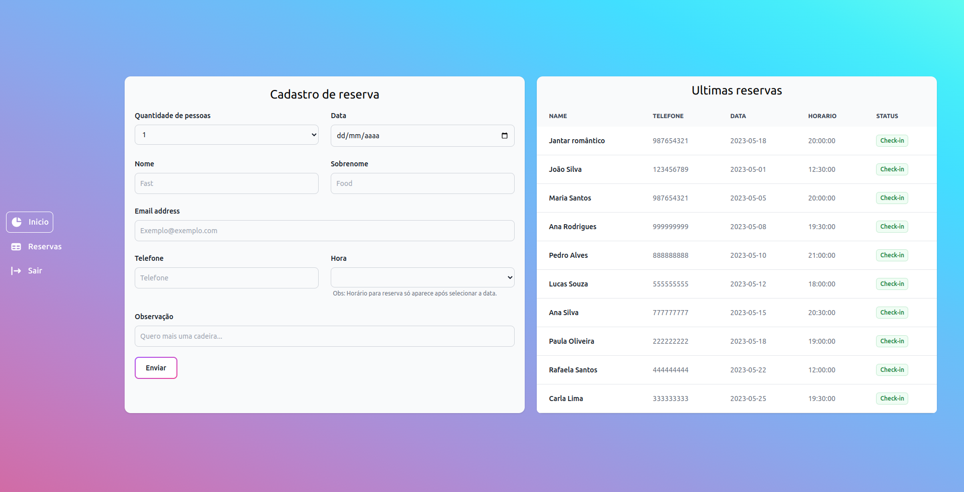Screen dimensions: 964x492
Task: Click phone number 333333333
Action: [x=670, y=399]
